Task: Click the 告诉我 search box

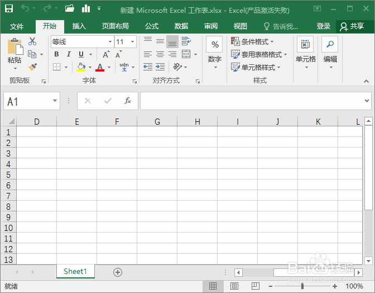Action: pos(281,26)
